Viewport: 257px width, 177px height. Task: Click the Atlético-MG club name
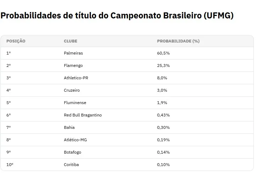75,140
